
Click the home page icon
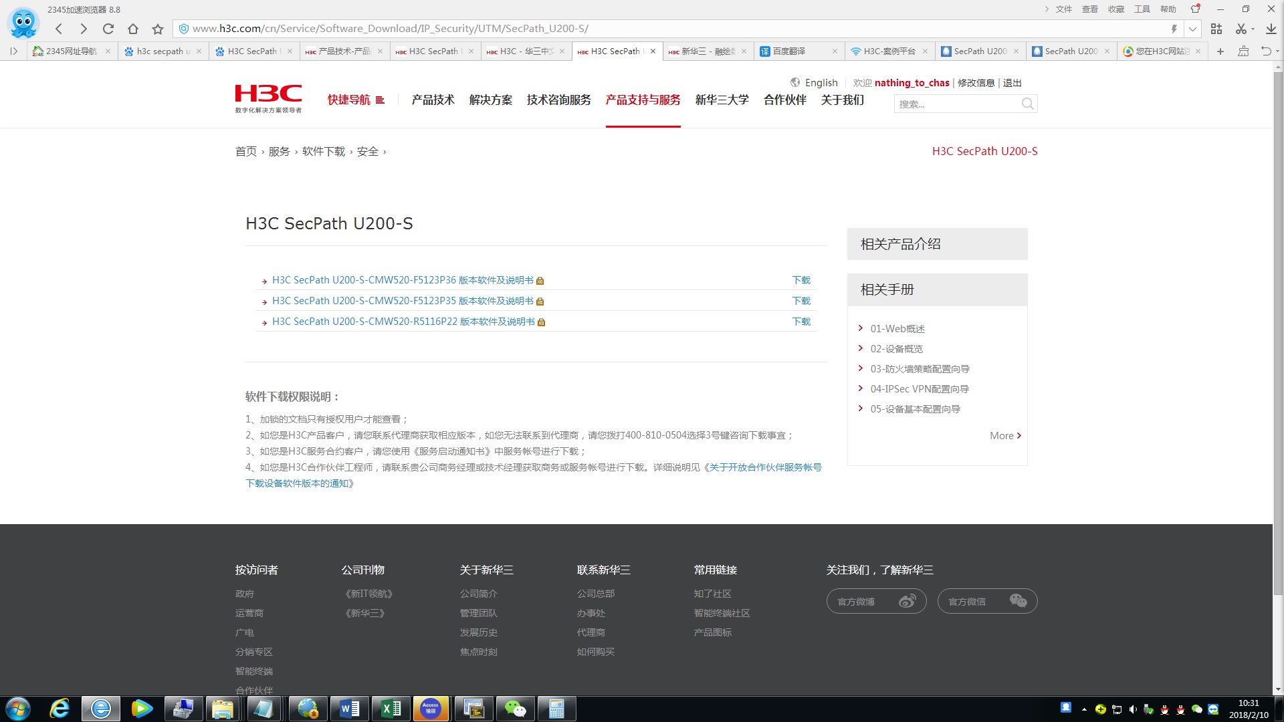tap(133, 29)
